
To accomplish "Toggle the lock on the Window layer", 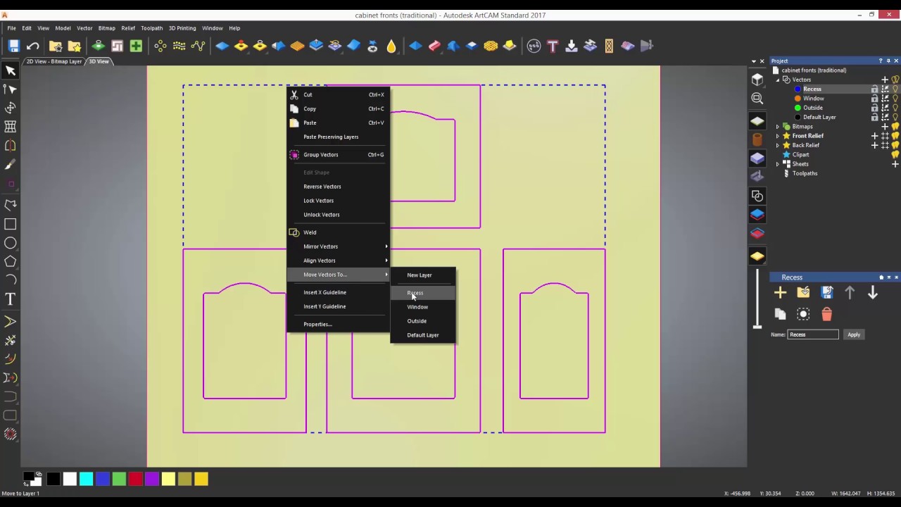I will pos(875,99).
